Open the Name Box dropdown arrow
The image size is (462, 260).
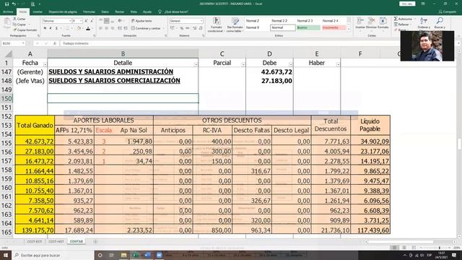(22, 43)
